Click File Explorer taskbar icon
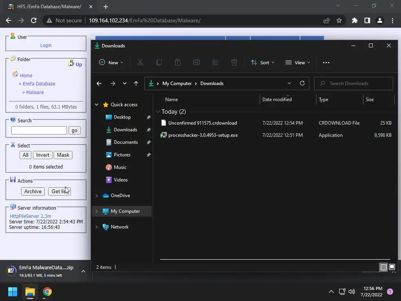401x301 pixels. point(30,292)
